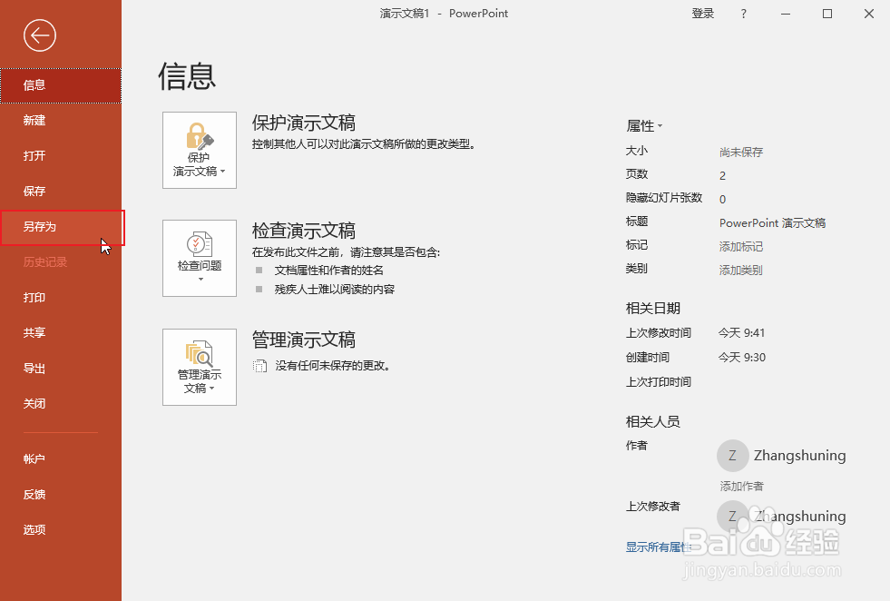Edit the title value PowerPoint 演示文稿

[x=772, y=222]
